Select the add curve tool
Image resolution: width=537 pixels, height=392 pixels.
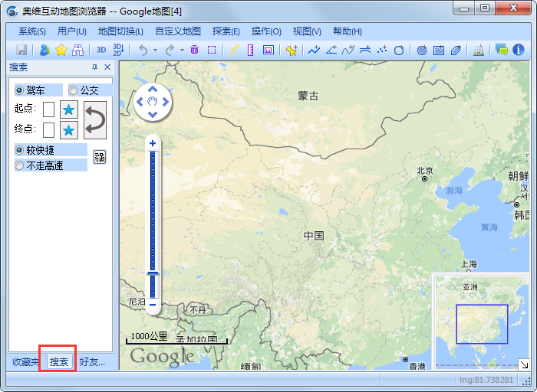tap(348, 50)
